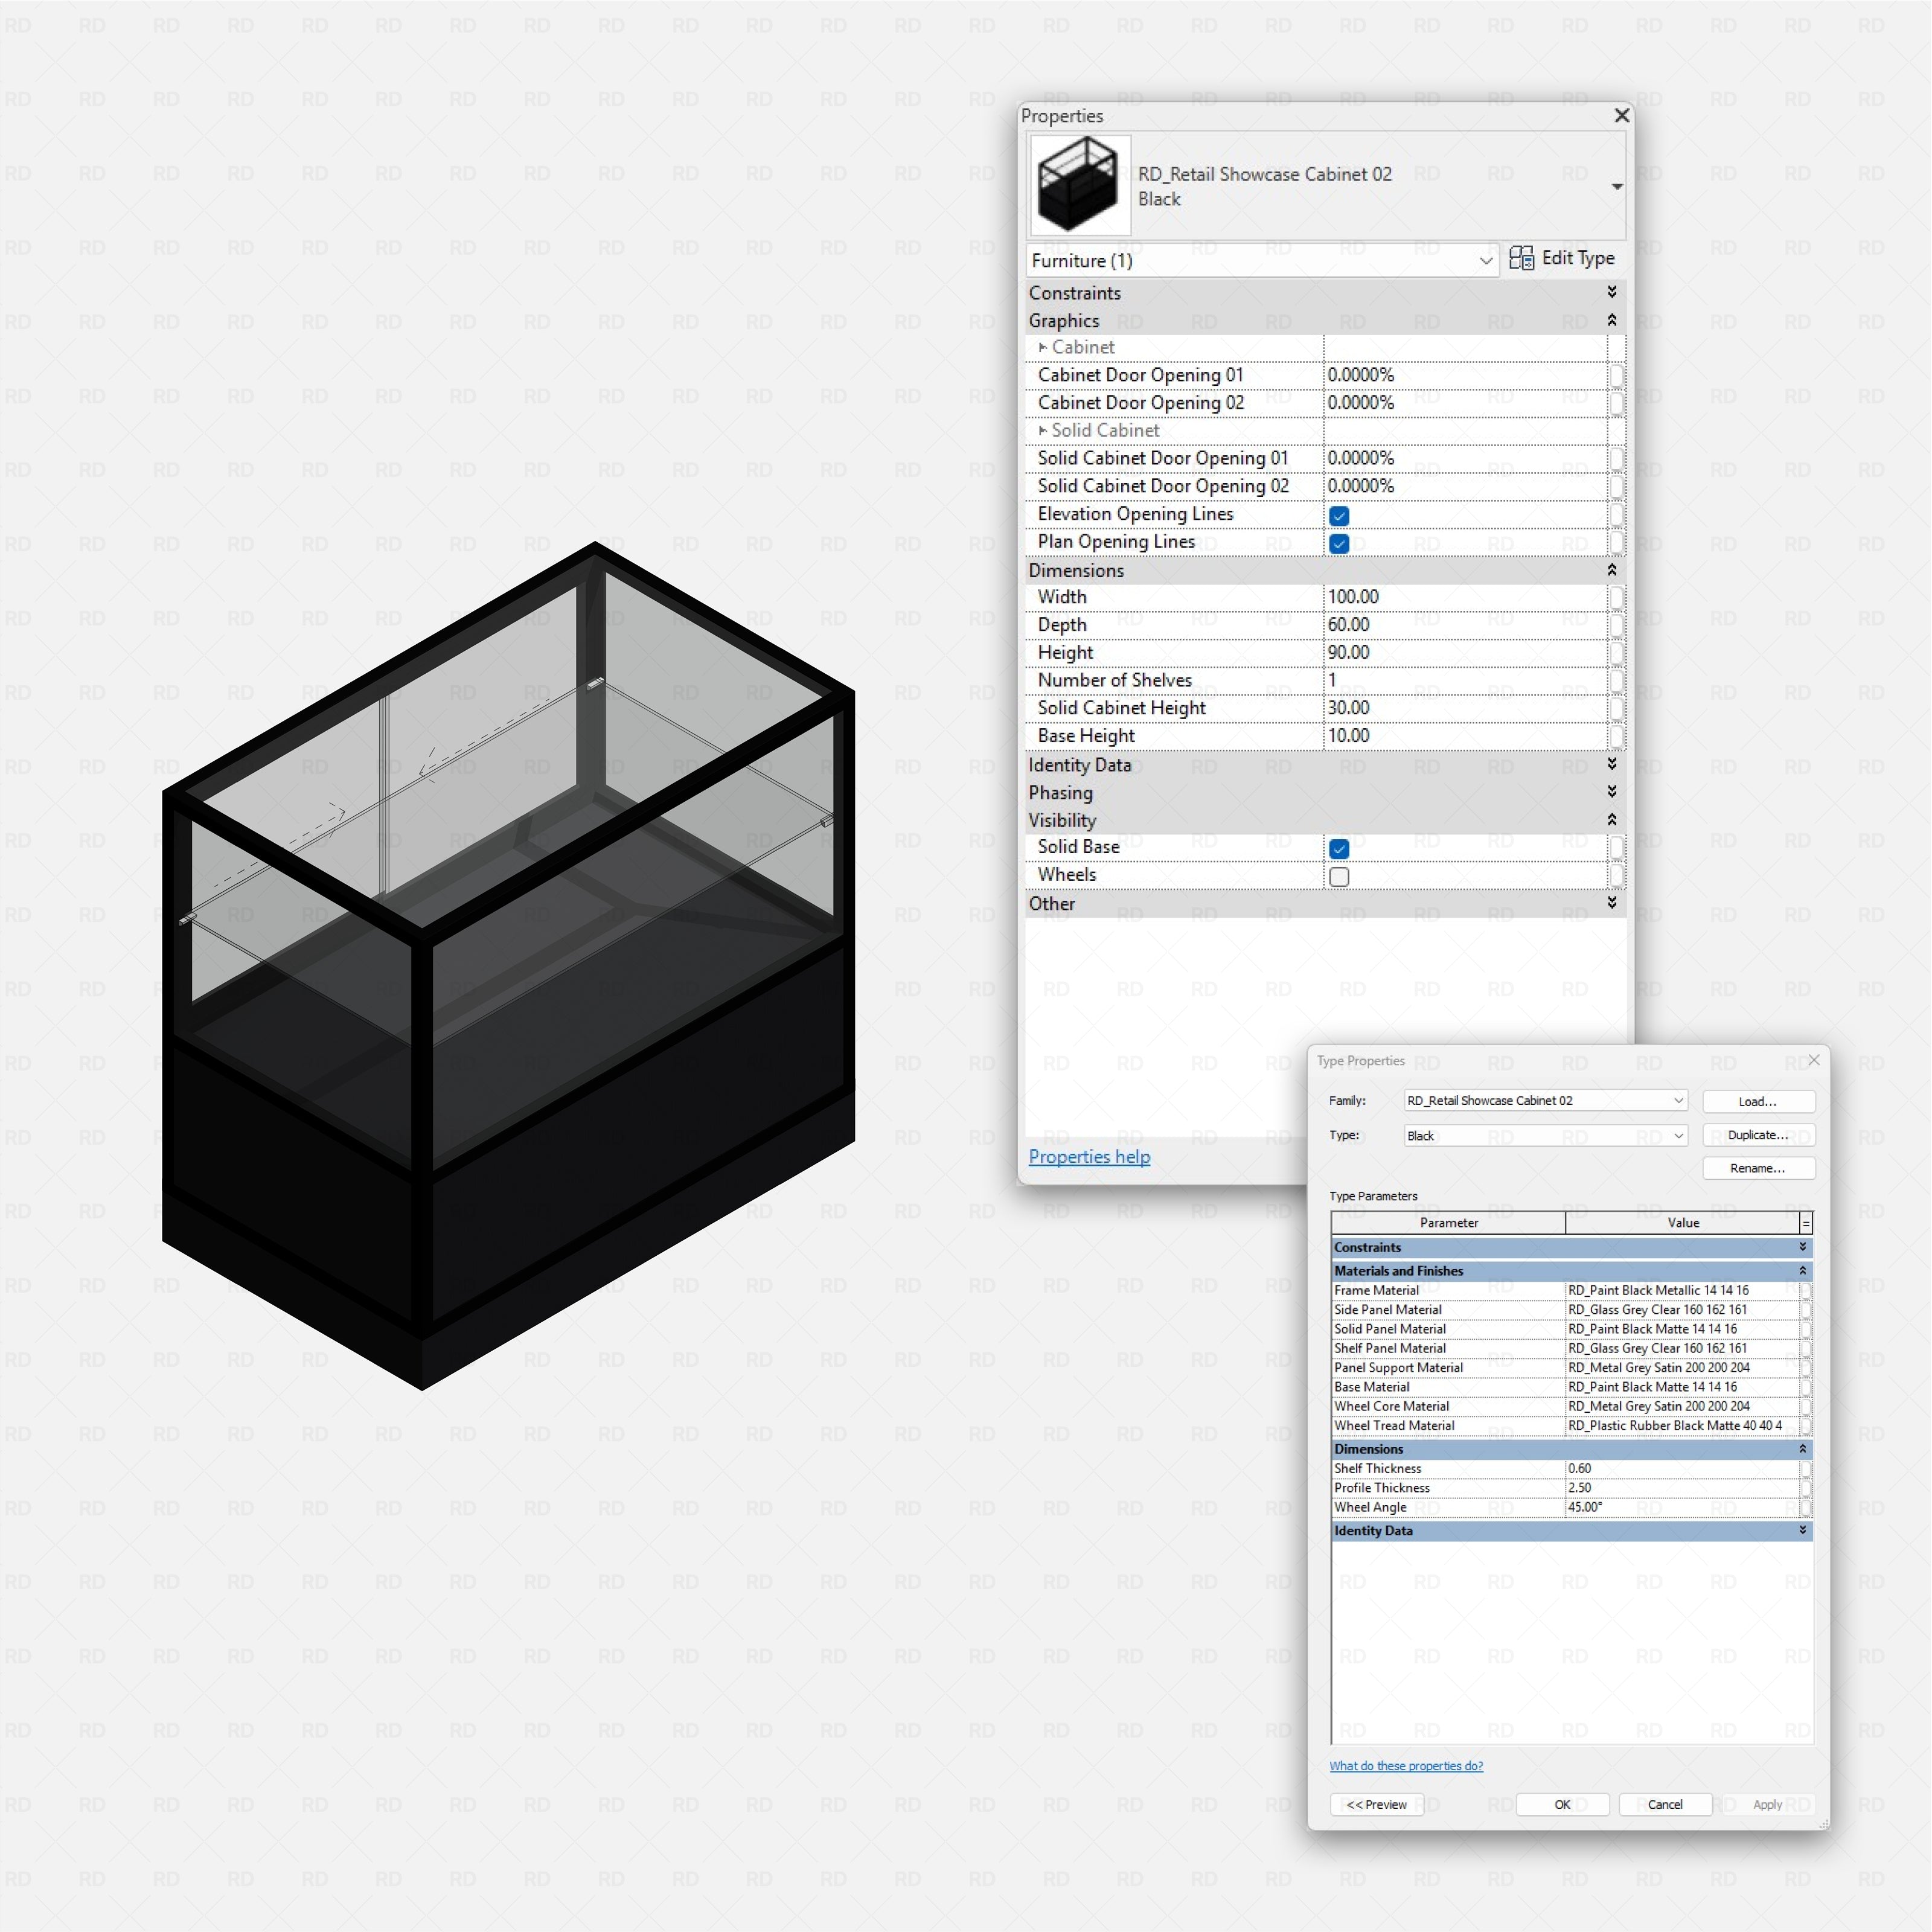Expand Identity Data group in Type Properties
Image resolution: width=1932 pixels, height=1932 pixels.
(1803, 1530)
